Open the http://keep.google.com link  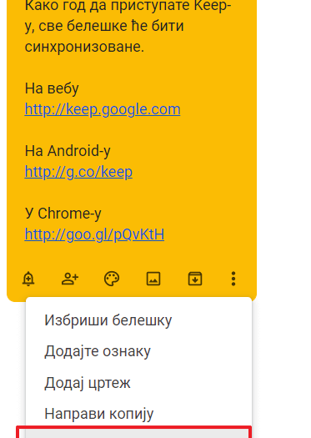(103, 109)
